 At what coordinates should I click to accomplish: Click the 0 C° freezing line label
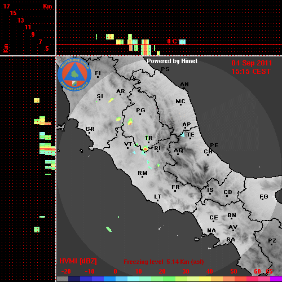tap(173, 41)
